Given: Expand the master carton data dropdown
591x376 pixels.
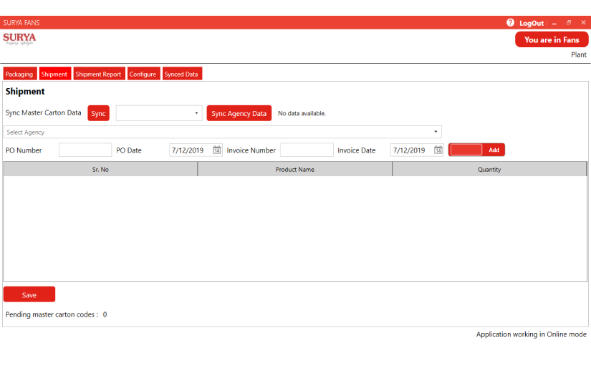Looking at the screenshot, I should point(159,113).
